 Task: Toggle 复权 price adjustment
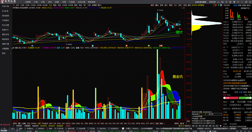pos(152,5)
